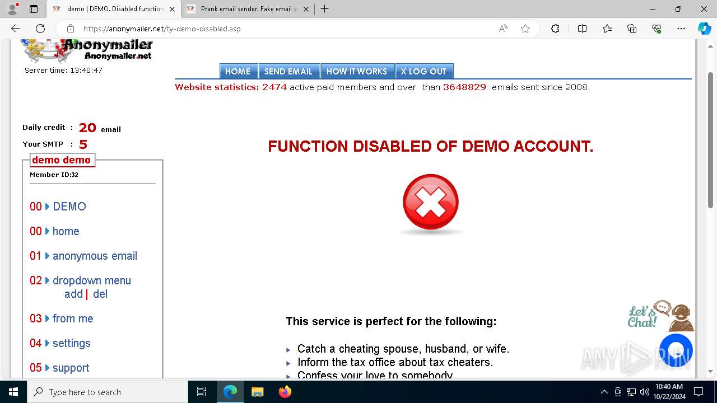Activate the Read aloud icon
Image resolution: width=717 pixels, height=403 pixels.
pos(503,29)
